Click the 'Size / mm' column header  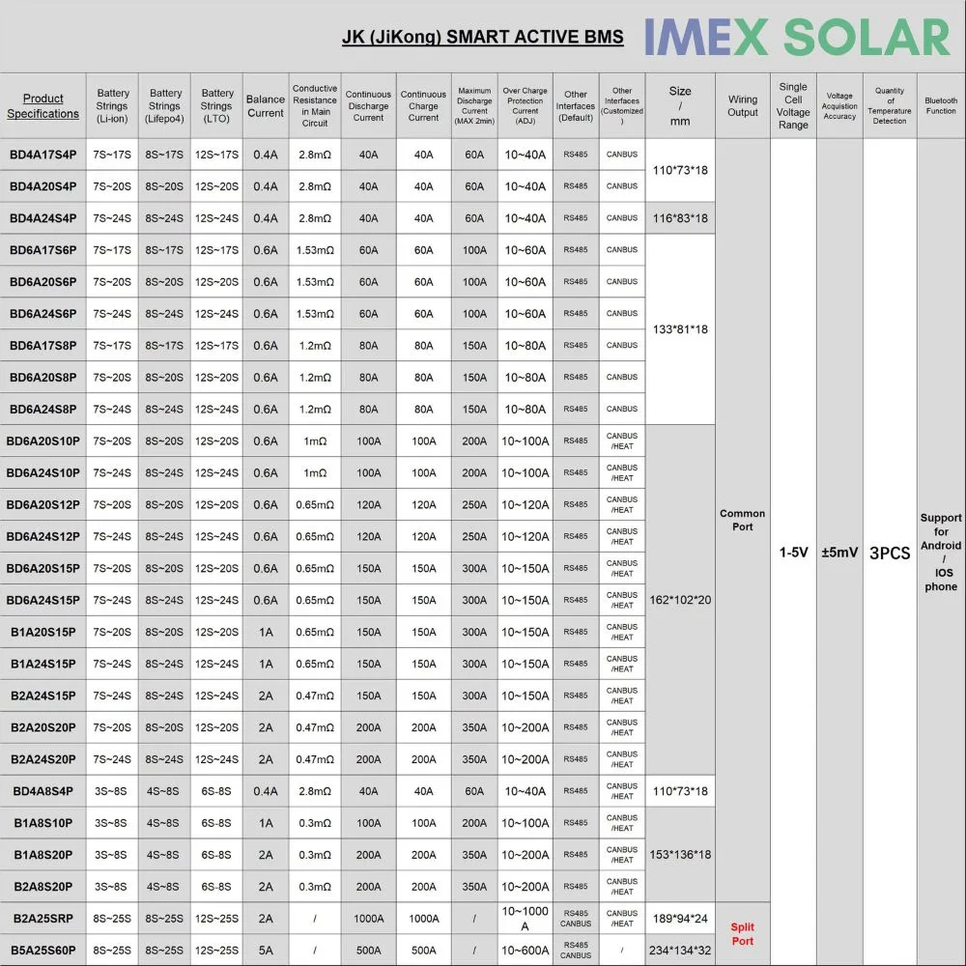pos(680,106)
